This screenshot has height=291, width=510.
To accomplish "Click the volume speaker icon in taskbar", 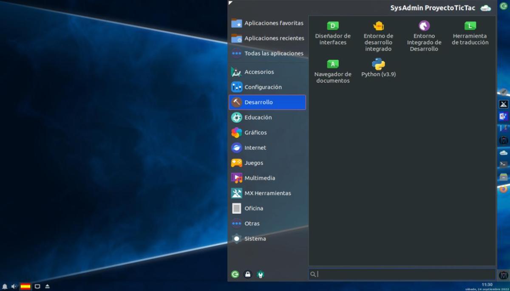I will tap(14, 287).
